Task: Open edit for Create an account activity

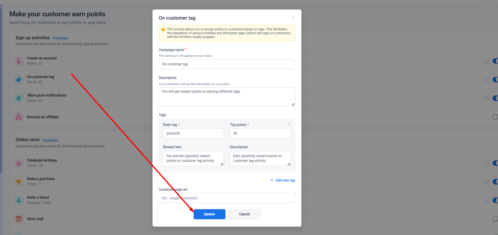Action: (487, 61)
